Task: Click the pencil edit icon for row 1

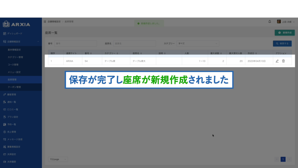Action: 277,61
